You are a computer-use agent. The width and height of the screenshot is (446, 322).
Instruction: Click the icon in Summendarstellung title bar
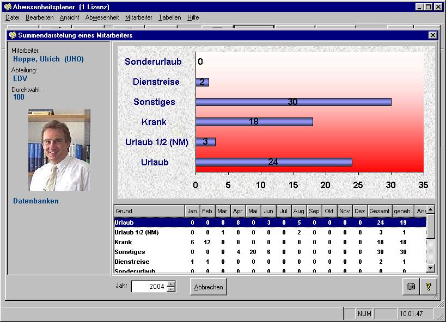(x=13, y=35)
